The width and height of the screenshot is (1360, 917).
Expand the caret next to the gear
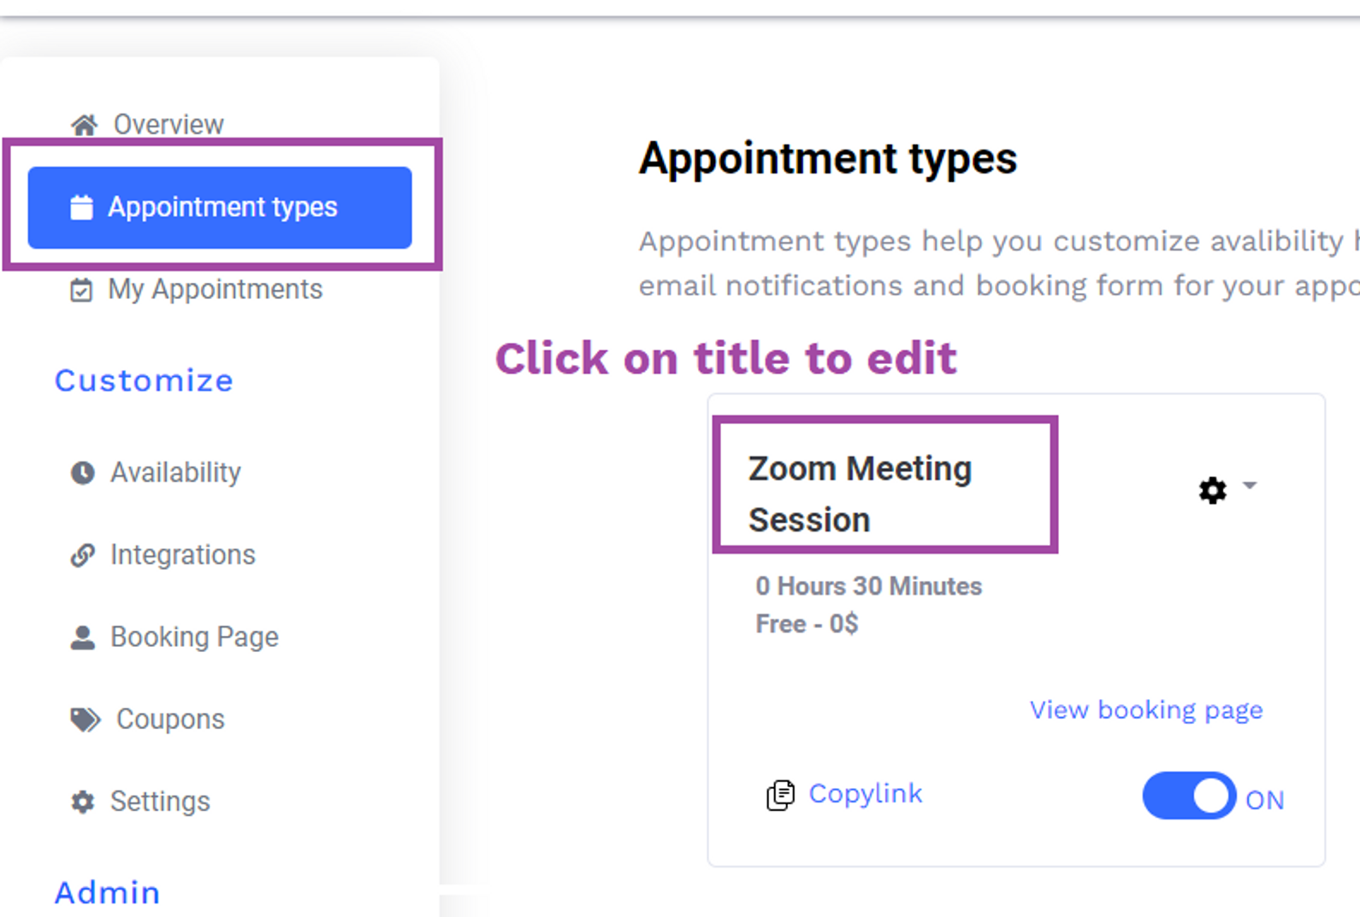pos(1250,485)
